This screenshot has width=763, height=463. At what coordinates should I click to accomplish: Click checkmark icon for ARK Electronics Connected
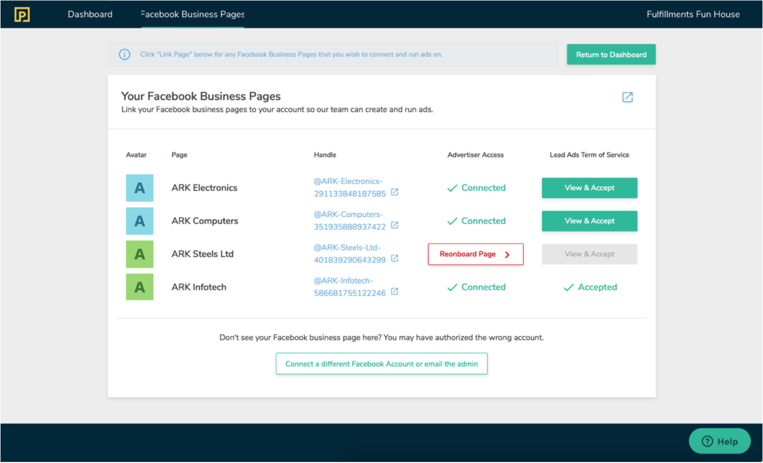click(x=452, y=188)
